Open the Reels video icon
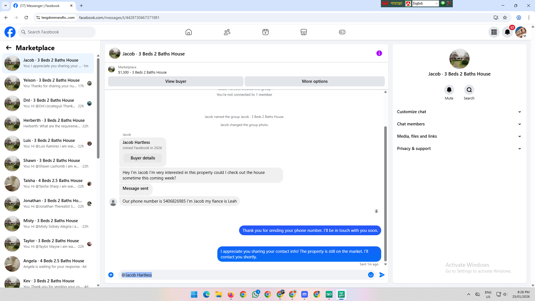The height and width of the screenshot is (301, 535). click(x=266, y=32)
